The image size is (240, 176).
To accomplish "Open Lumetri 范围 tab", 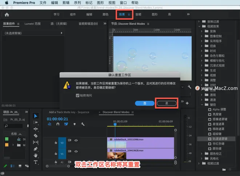I will point(32,24).
